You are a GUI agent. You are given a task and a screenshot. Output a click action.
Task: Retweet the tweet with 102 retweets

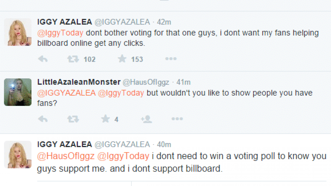click(73, 59)
